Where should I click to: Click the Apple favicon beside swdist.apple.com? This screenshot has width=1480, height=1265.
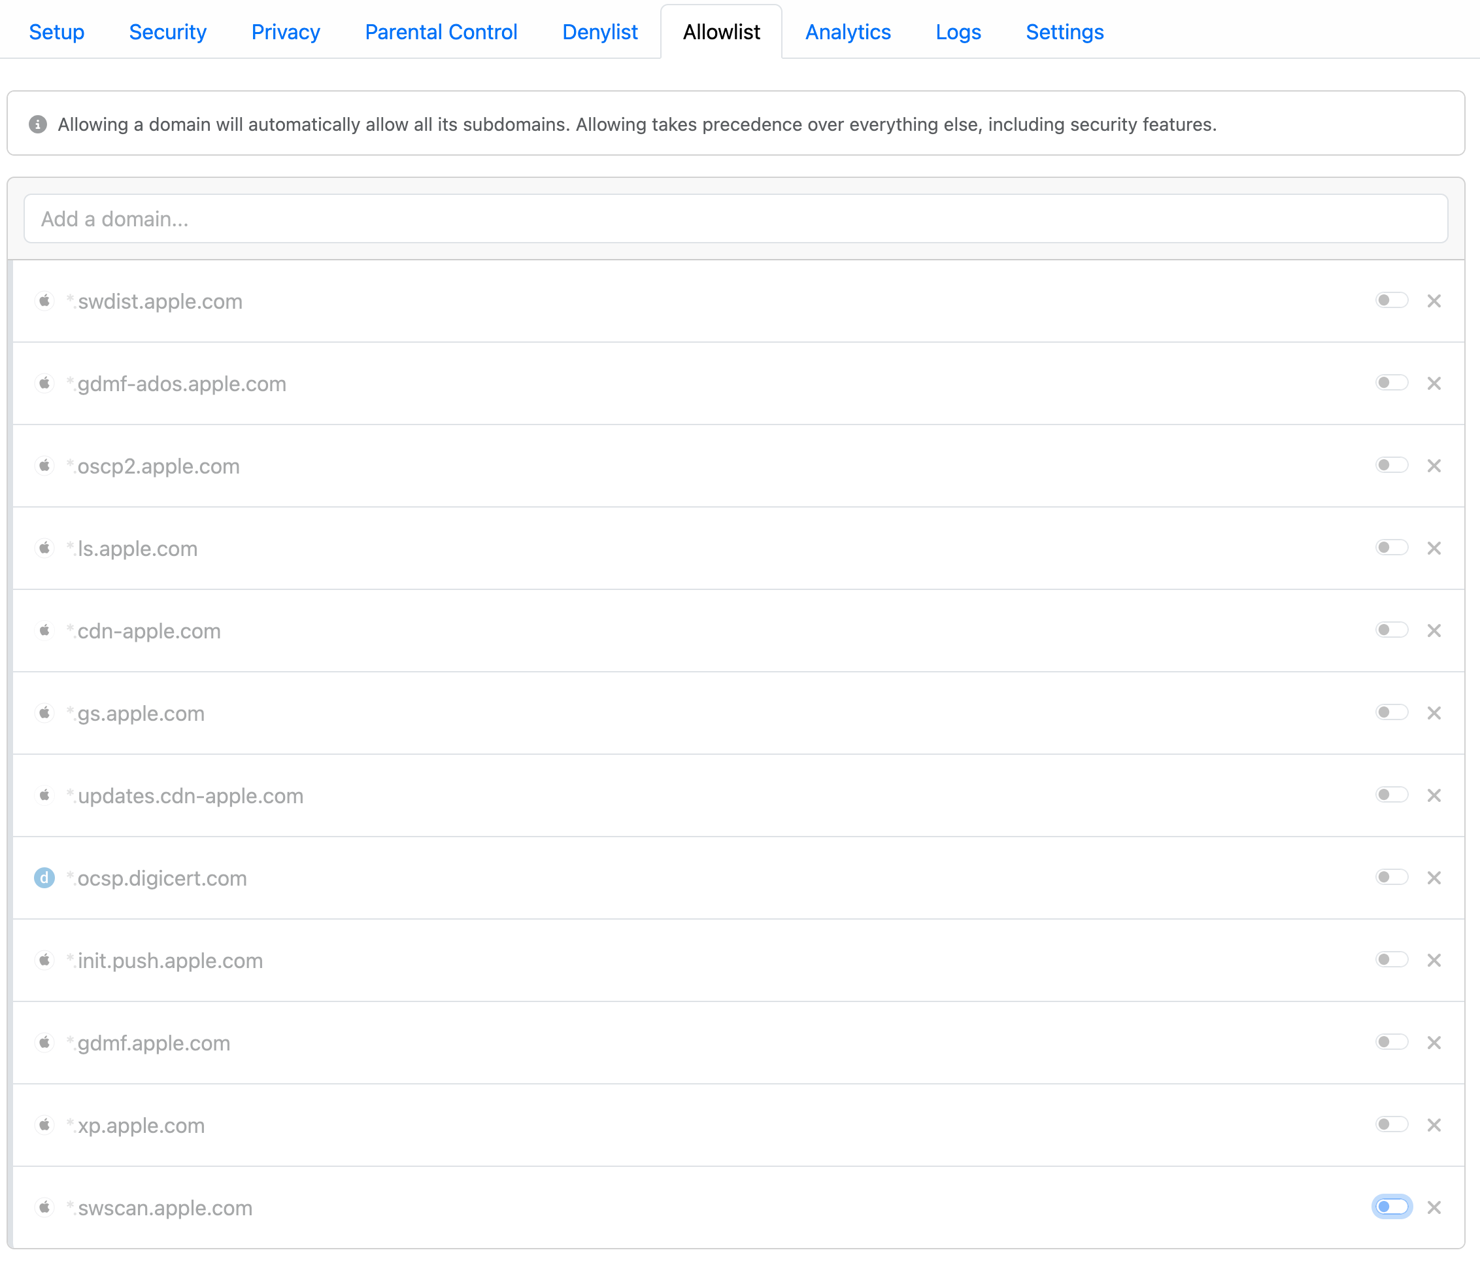44,301
